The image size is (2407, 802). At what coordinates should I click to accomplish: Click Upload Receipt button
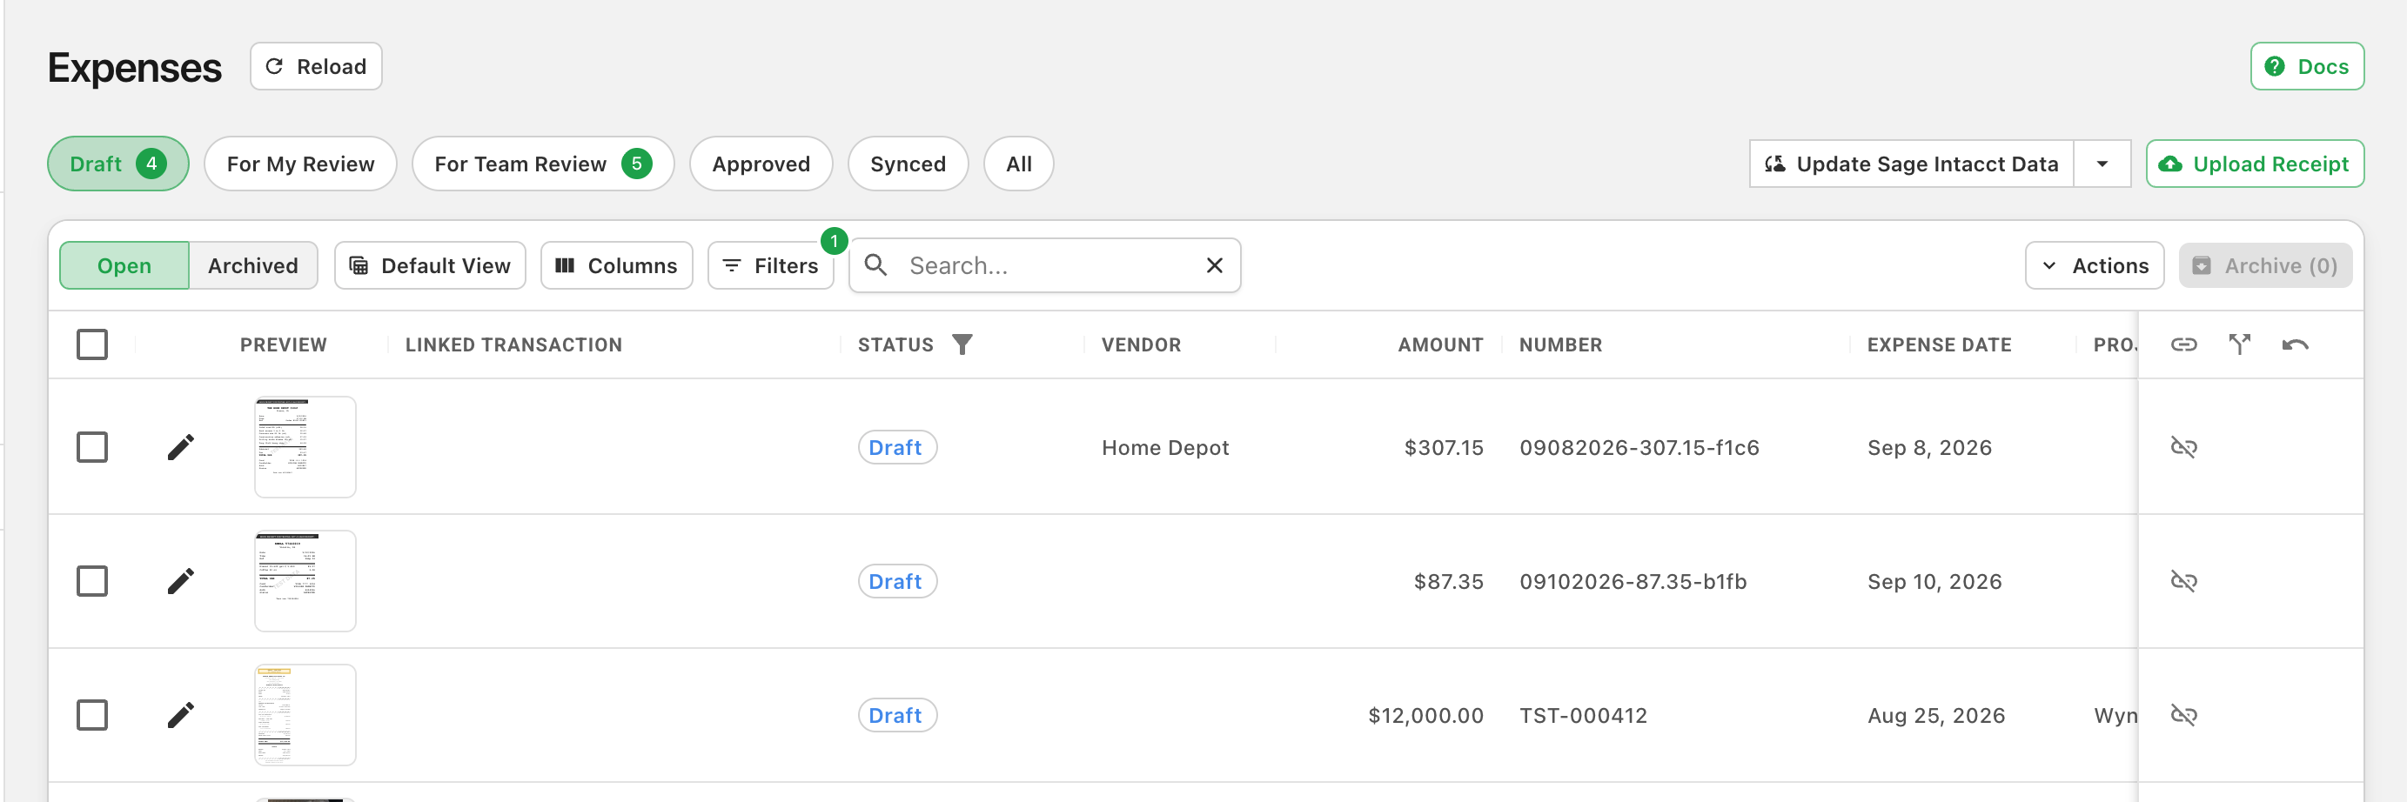point(2255,164)
